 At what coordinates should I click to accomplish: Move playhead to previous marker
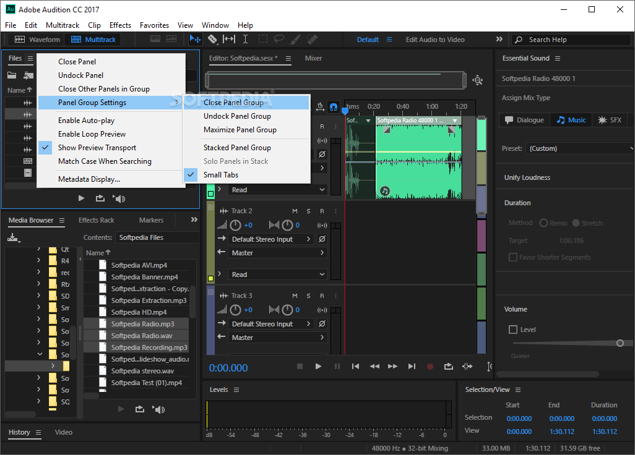click(x=356, y=367)
